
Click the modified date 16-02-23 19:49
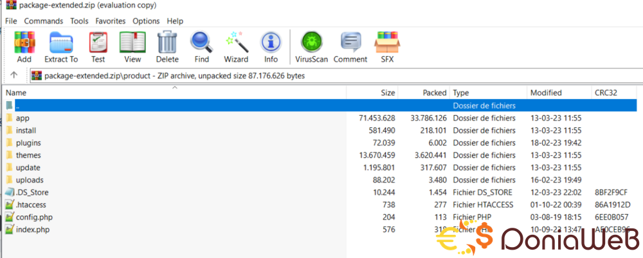tap(556, 180)
